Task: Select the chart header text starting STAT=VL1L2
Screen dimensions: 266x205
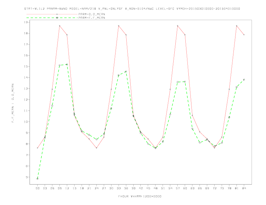Action: point(132,9)
